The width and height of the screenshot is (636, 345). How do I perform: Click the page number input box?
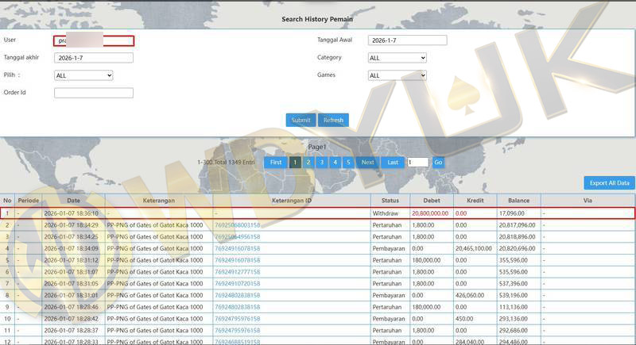(417, 162)
